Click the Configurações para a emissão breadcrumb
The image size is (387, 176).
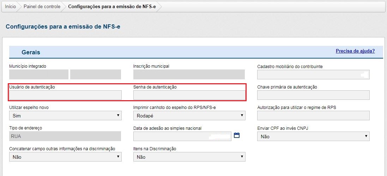(x=112, y=7)
